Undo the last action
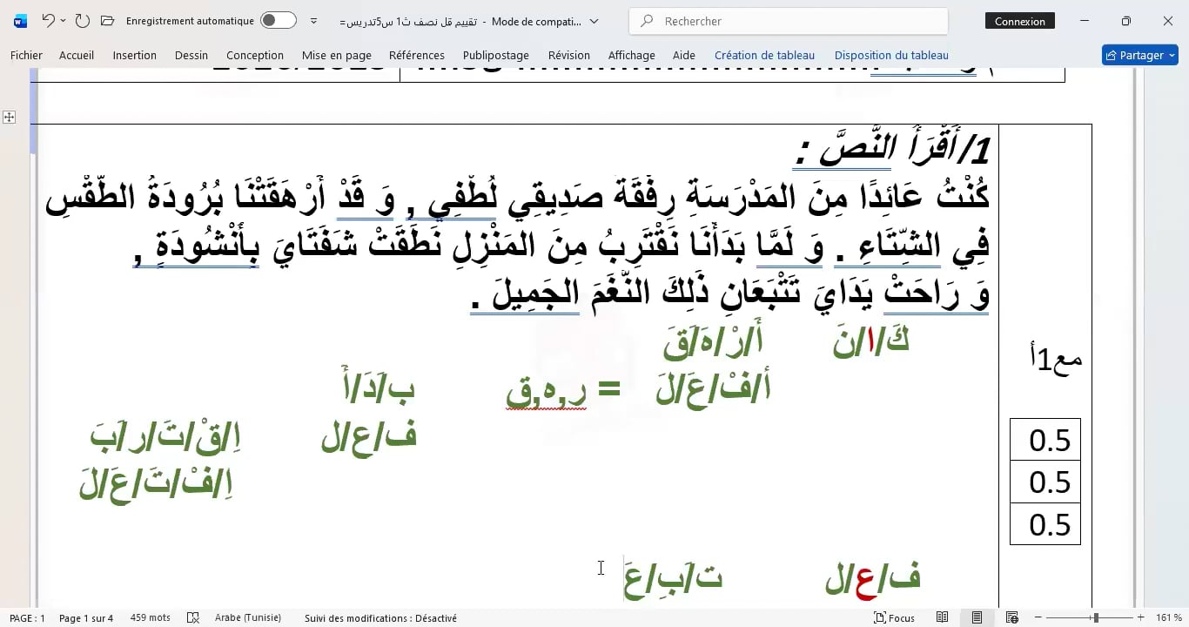Image resolution: width=1189 pixels, height=627 pixels. [x=49, y=21]
